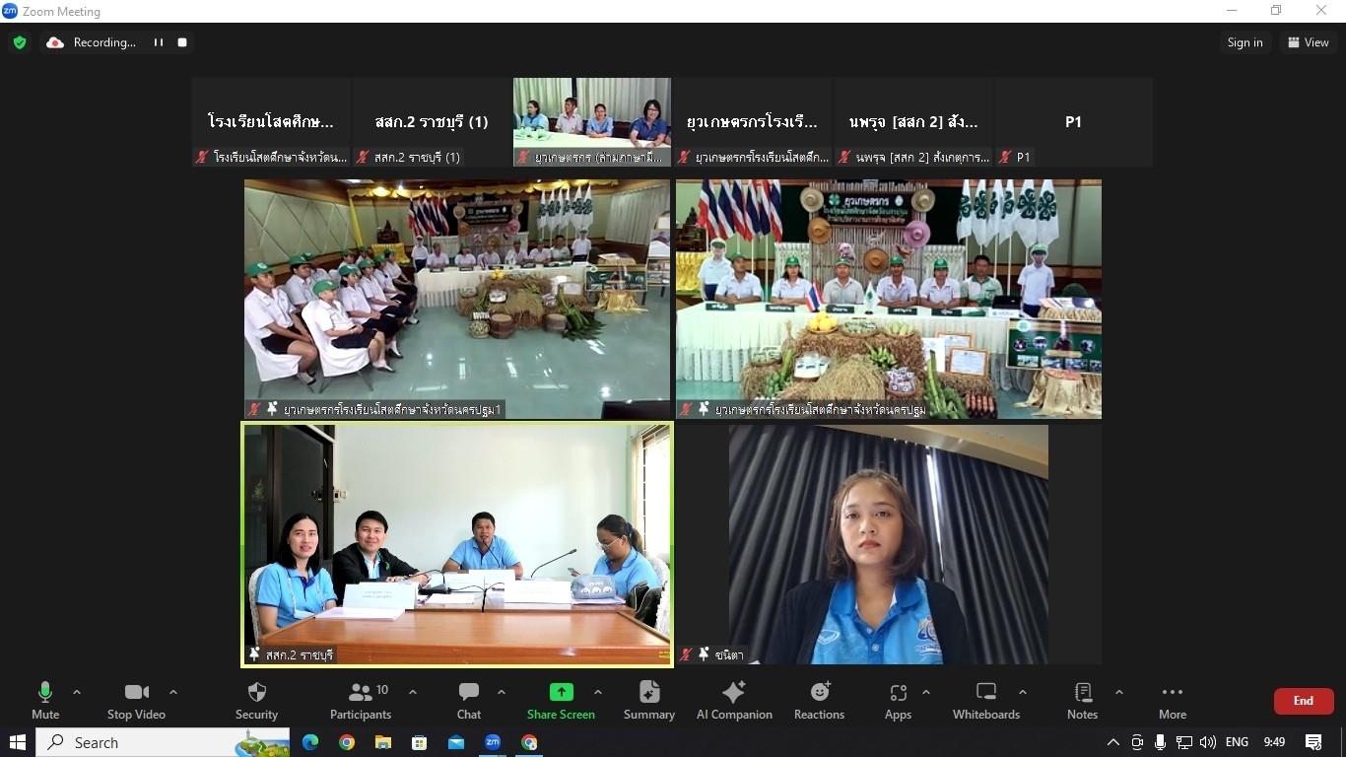Stop the recording with the square button
Image resolution: width=1346 pixels, height=757 pixels.
182,42
